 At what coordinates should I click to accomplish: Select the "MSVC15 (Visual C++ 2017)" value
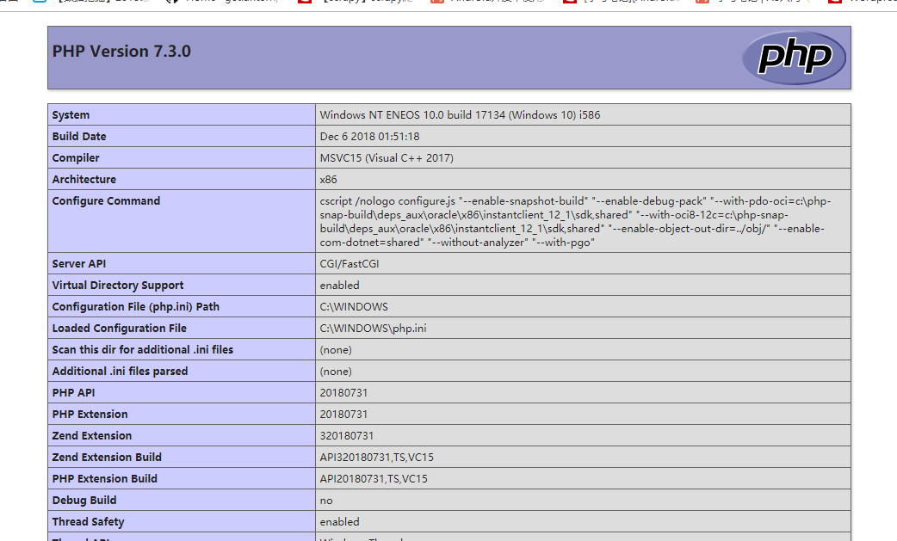[x=387, y=157]
